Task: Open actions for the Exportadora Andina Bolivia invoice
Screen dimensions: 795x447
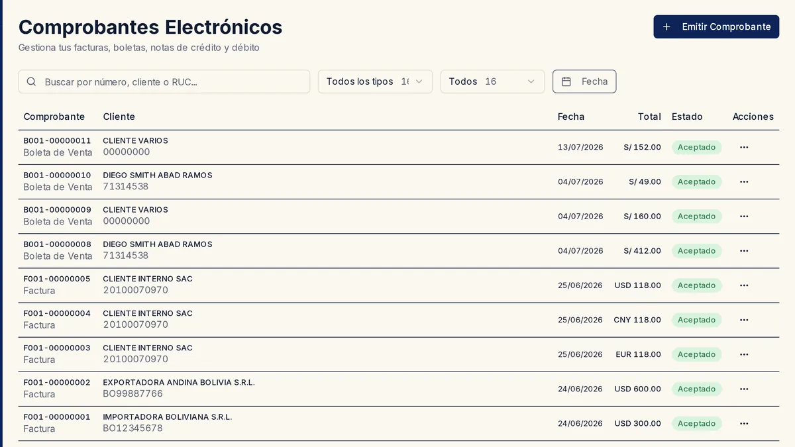Action: (x=744, y=389)
